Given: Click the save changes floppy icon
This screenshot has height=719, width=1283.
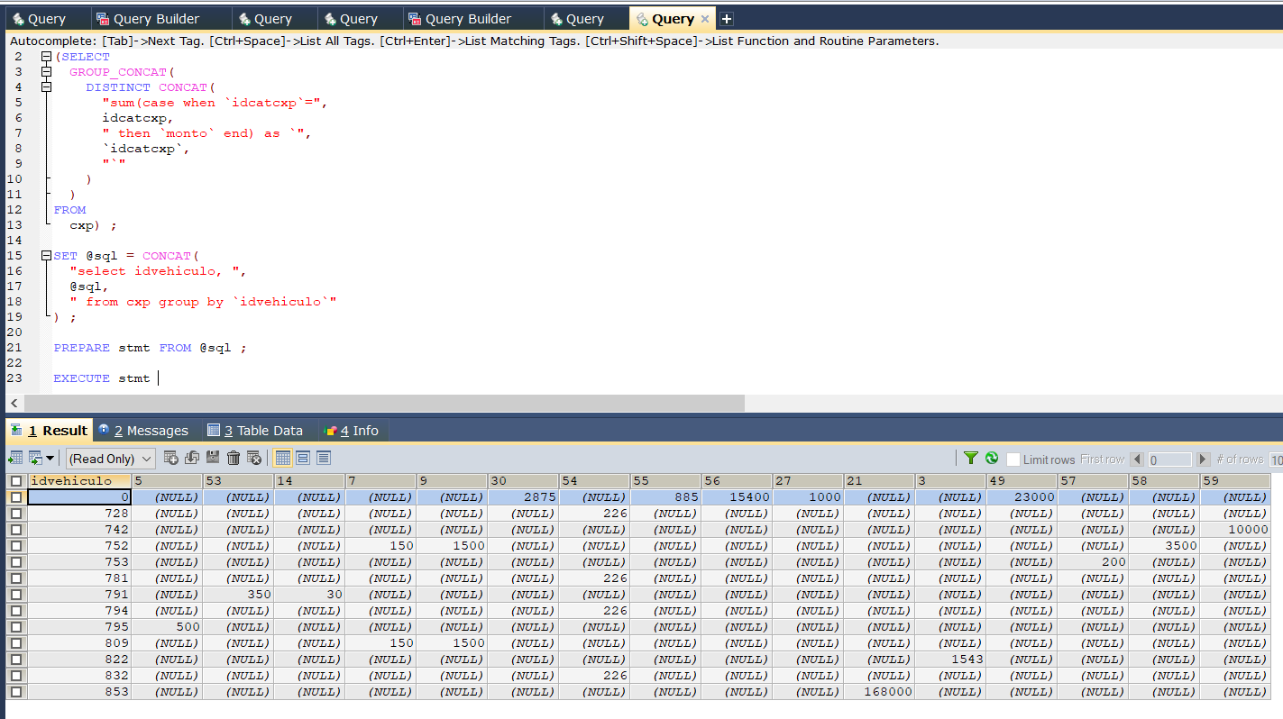Looking at the screenshot, I should [213, 458].
